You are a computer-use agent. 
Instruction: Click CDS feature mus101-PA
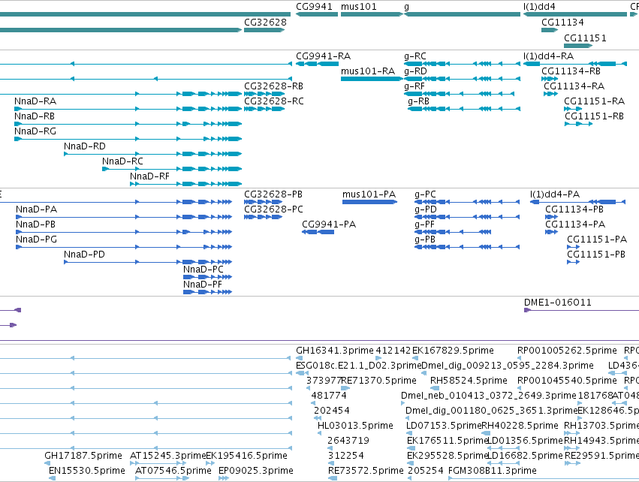tap(369, 194)
